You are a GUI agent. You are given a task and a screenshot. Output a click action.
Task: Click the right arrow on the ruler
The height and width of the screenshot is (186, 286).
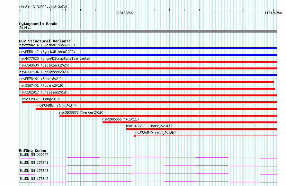point(275,10)
